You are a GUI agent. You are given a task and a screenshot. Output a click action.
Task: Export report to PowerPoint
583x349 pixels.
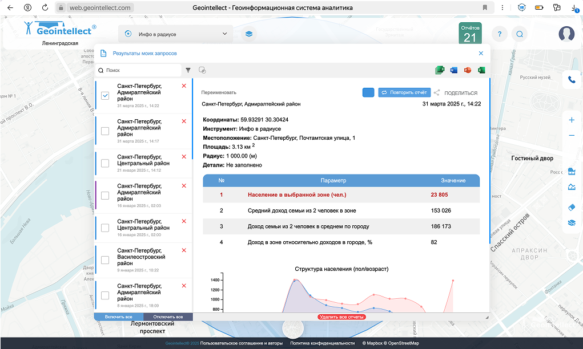tap(468, 70)
